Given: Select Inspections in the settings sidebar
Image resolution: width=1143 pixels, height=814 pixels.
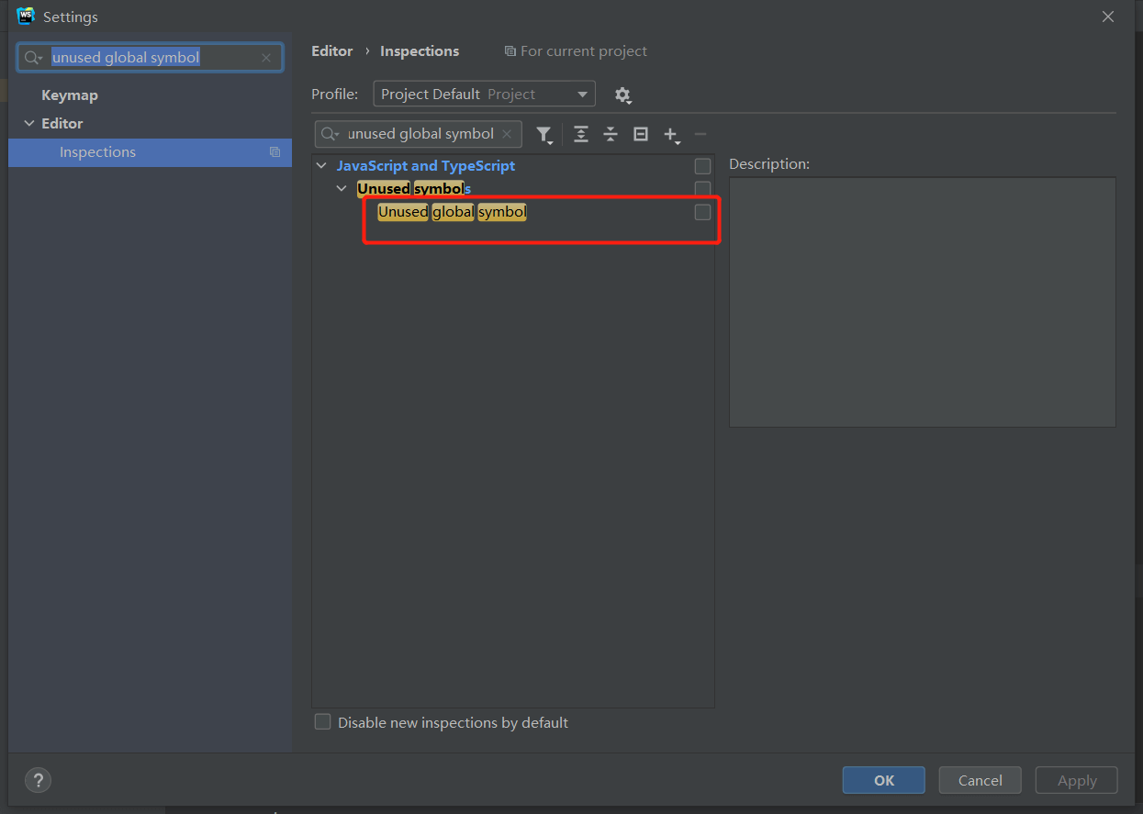Looking at the screenshot, I should [97, 152].
